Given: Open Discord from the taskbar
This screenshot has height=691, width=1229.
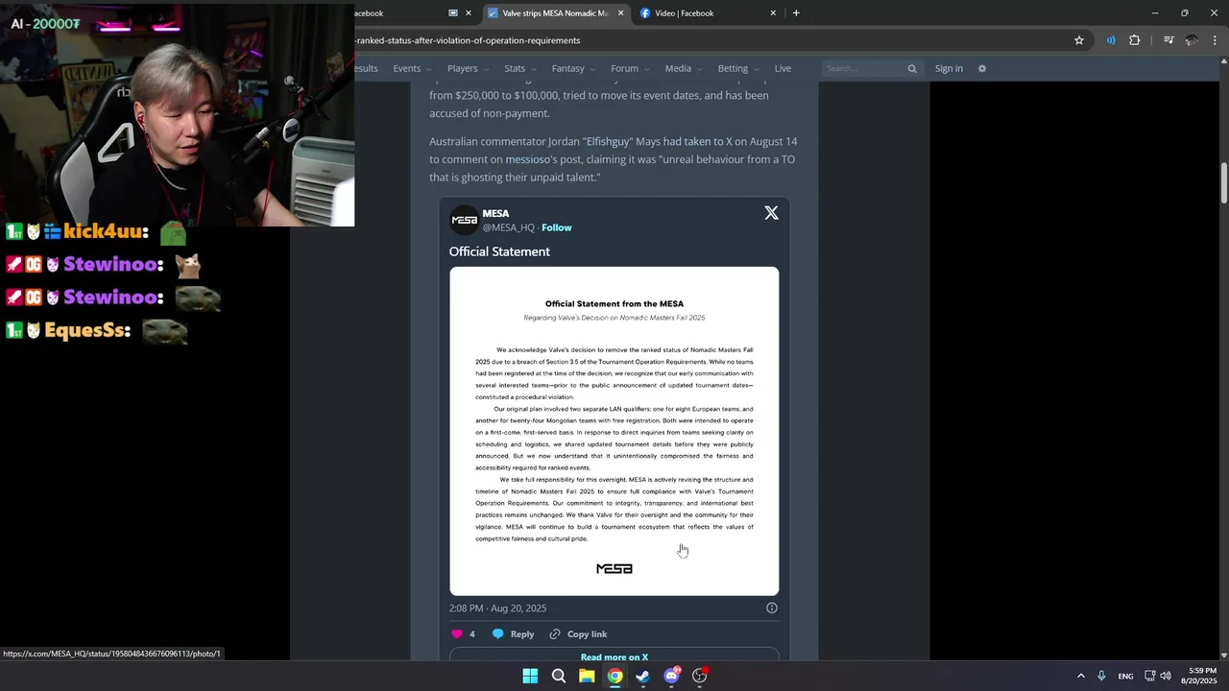Looking at the screenshot, I should click(x=671, y=676).
